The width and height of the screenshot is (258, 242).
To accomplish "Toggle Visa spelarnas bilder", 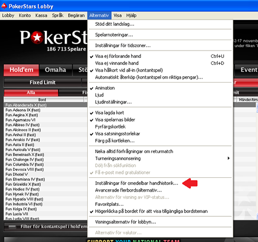I will pyautogui.click(x=160, y=120).
